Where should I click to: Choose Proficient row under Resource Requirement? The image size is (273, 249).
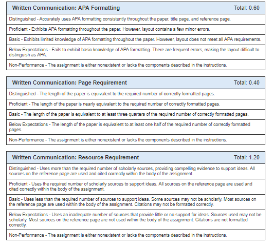pos(136,186)
